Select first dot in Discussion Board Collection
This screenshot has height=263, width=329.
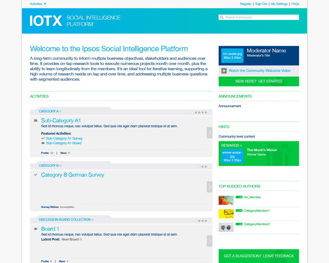(196, 221)
